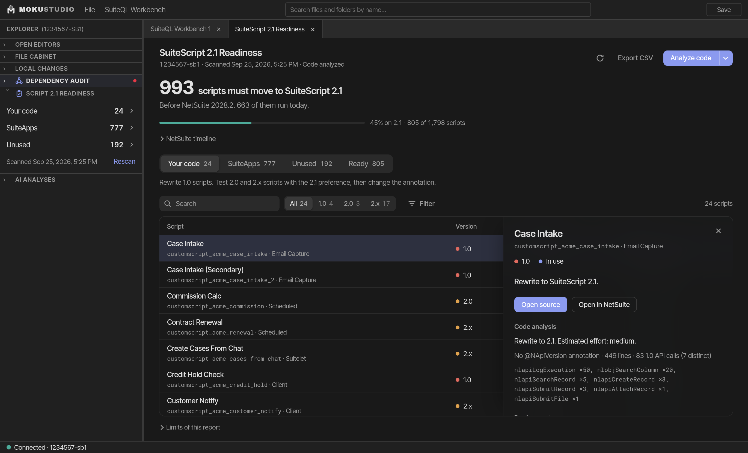Screen dimensions: 748x453
Task: Click the green Connected status indicator
Action: coord(9,447)
